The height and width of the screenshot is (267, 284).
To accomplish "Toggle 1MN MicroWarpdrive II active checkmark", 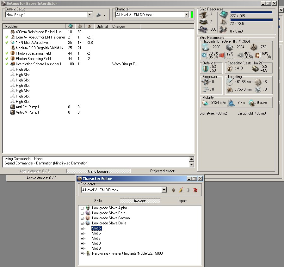I will pos(7,43).
